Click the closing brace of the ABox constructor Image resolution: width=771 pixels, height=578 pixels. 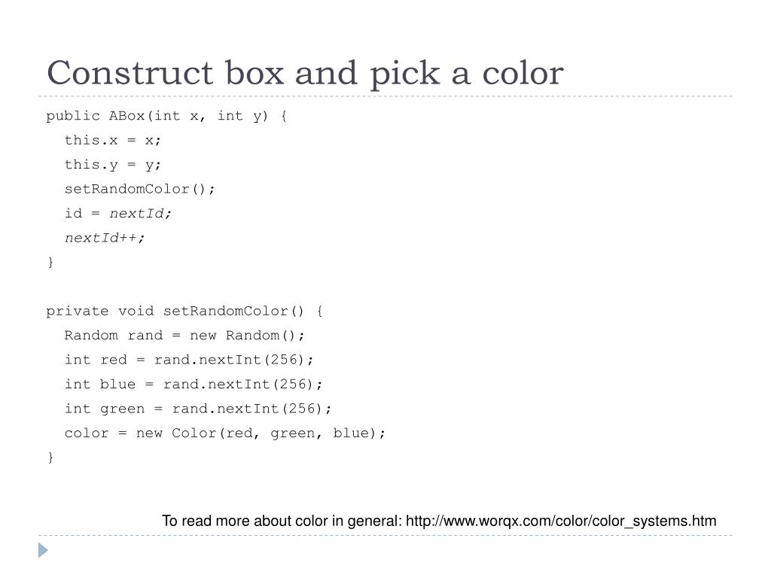50,262
